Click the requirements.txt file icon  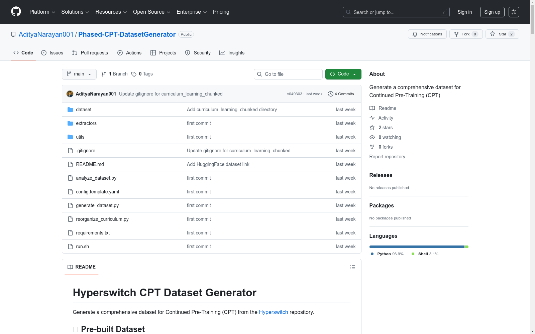[x=70, y=233]
